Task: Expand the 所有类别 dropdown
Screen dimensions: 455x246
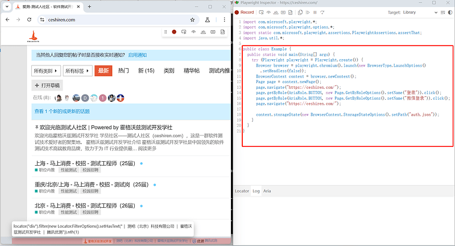Action: (x=46, y=71)
